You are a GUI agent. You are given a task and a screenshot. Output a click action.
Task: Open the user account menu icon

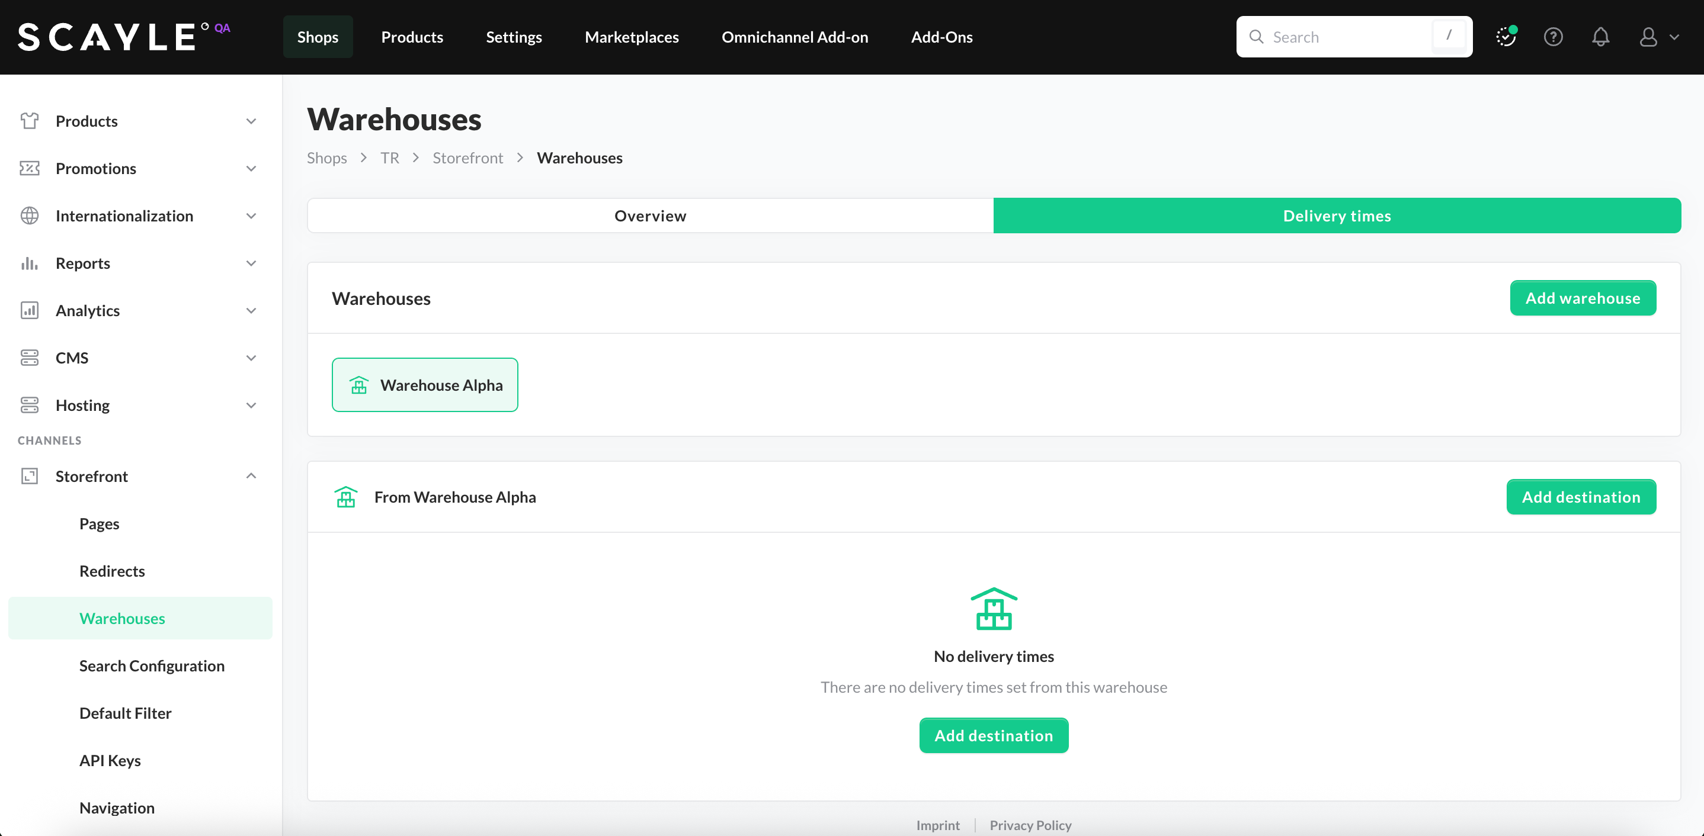pos(1648,37)
